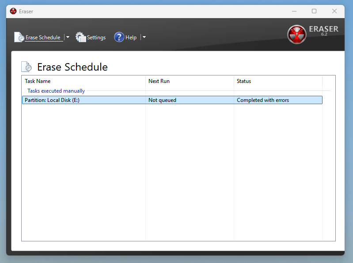The height and width of the screenshot is (263, 353).
Task: Click the Erase Schedule toolbar icon
Action: click(19, 38)
